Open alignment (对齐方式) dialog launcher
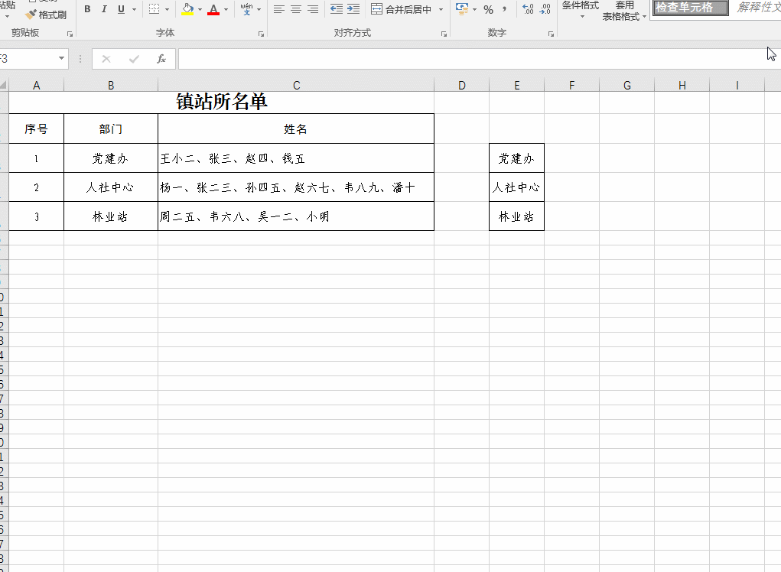The width and height of the screenshot is (781, 572). click(x=444, y=34)
